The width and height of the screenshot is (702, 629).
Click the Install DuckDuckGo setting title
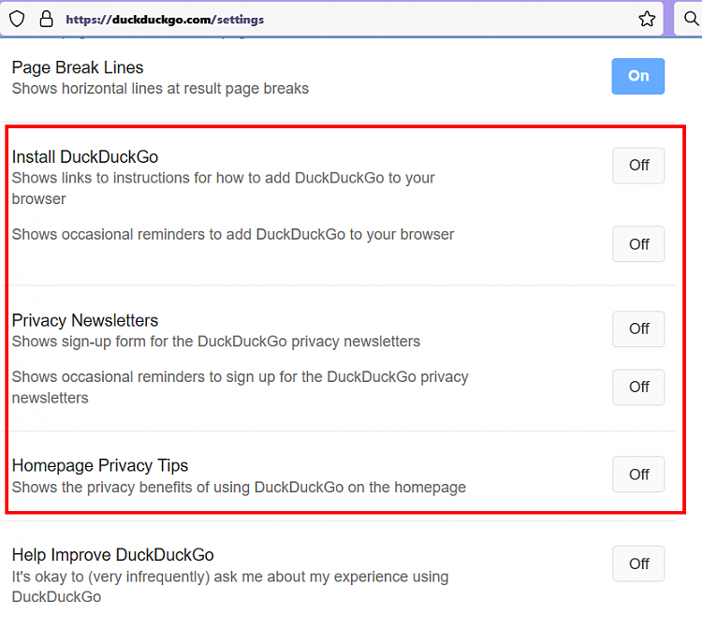click(85, 156)
